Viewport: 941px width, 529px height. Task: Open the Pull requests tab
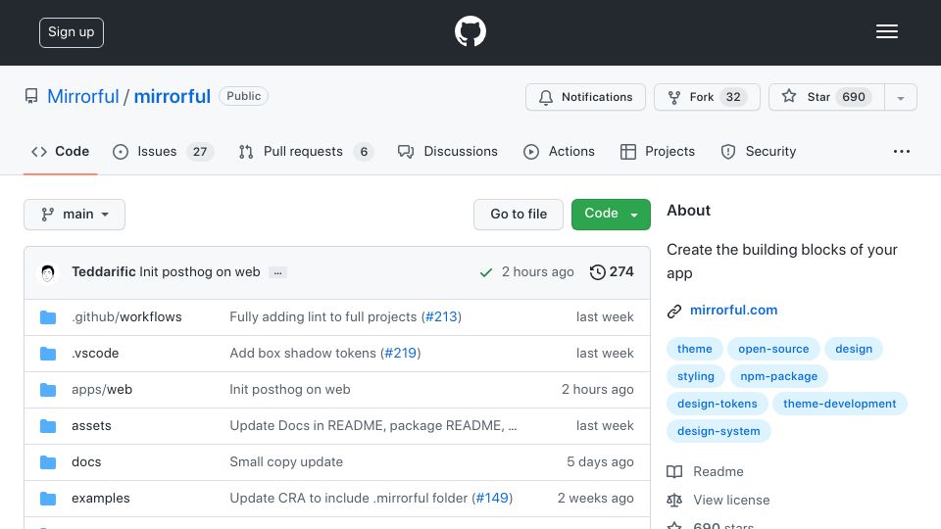tap(306, 151)
